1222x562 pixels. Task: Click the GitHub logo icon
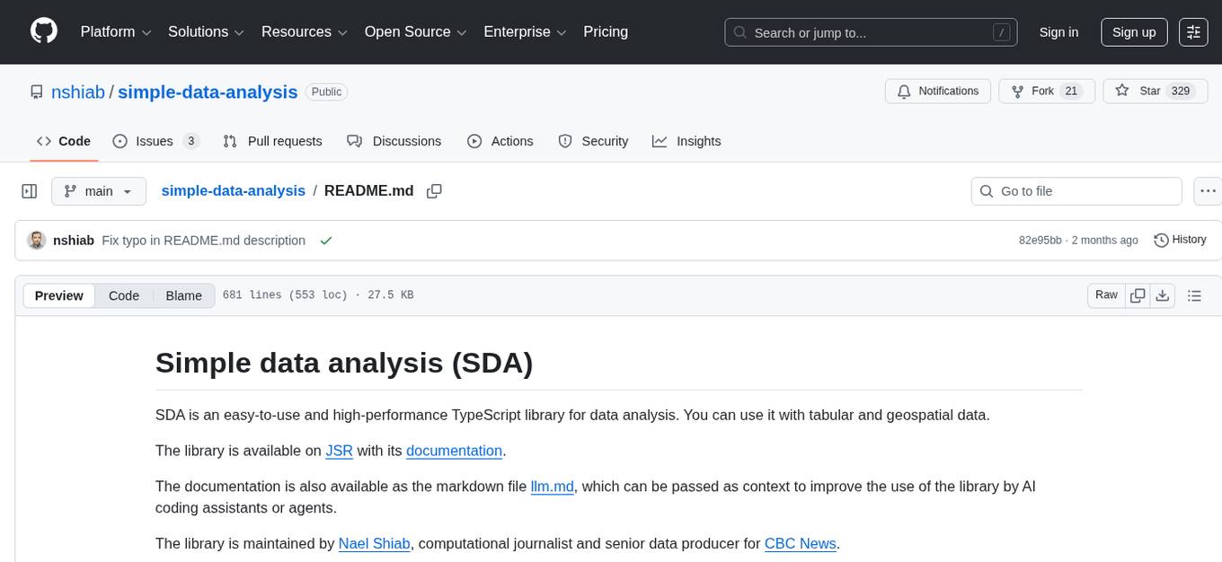43,31
